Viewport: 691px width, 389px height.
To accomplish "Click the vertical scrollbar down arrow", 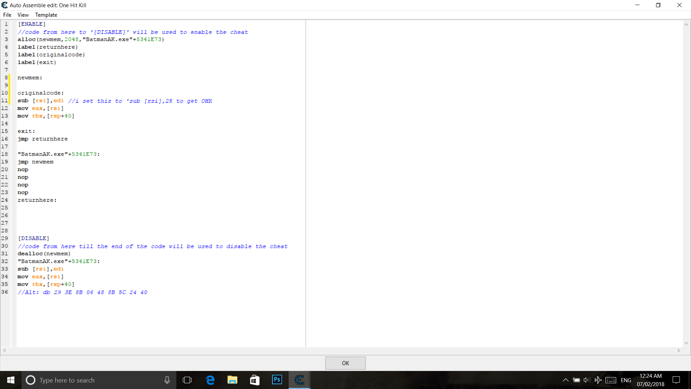I will pos(686,343).
